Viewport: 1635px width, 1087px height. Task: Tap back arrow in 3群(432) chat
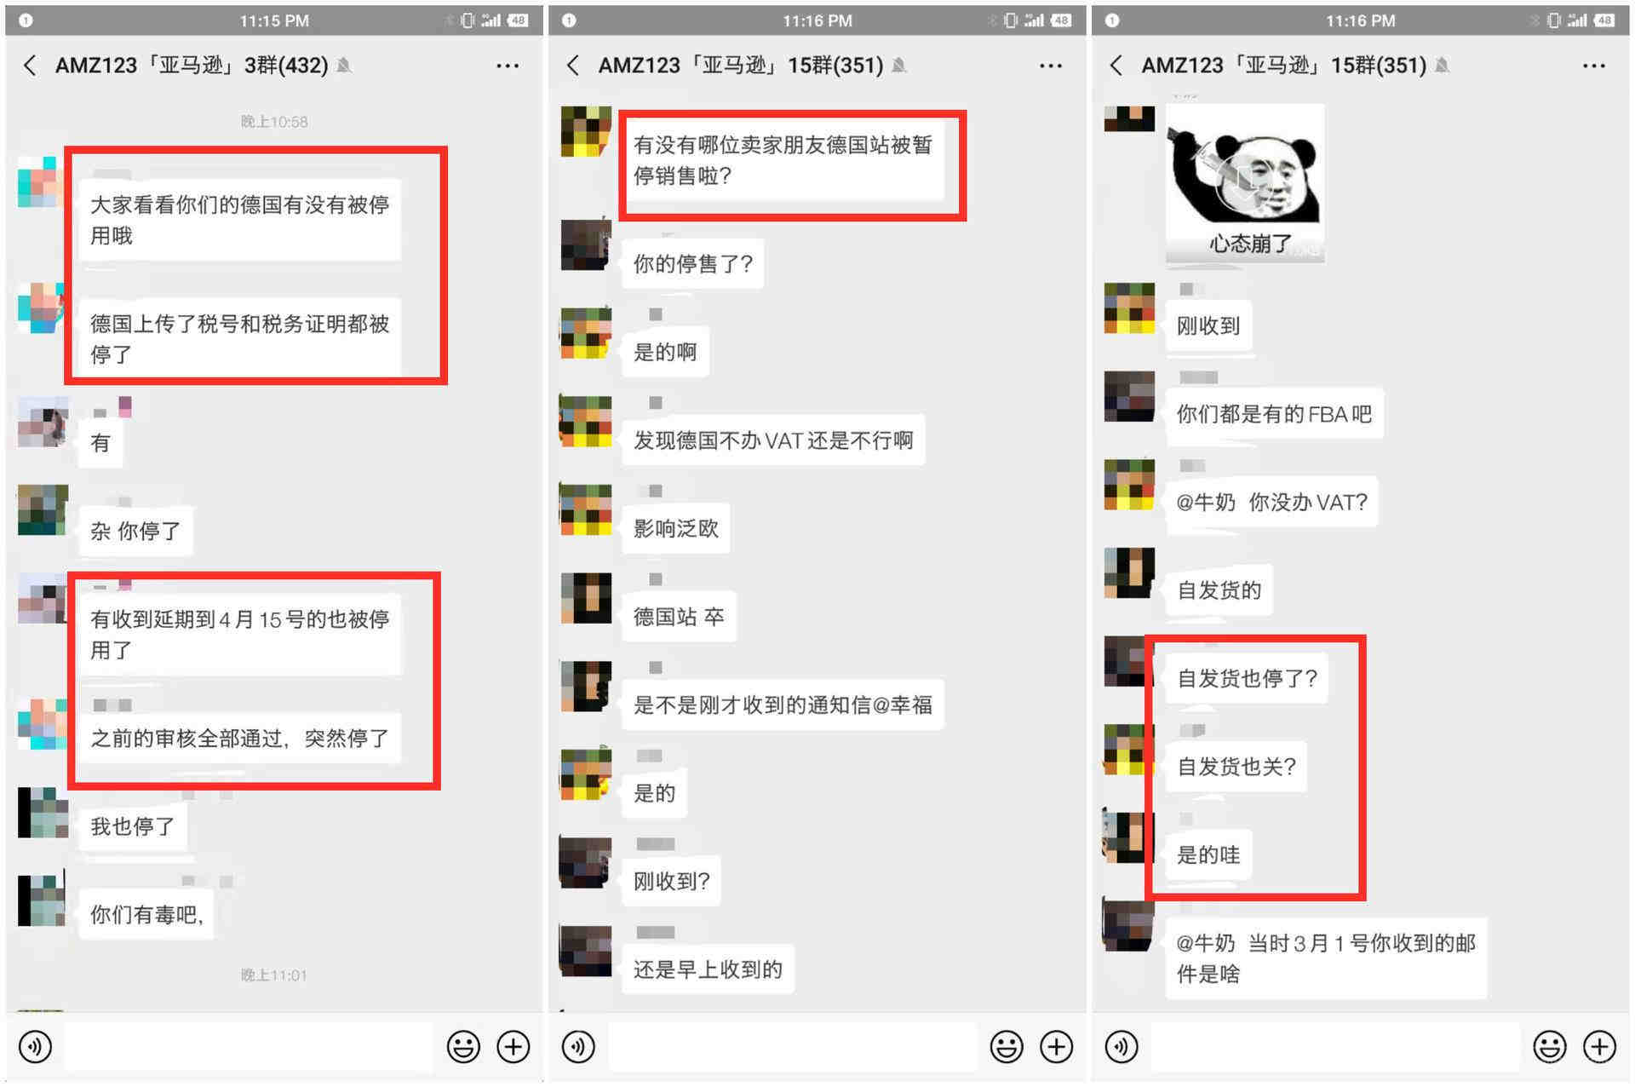click(x=31, y=66)
